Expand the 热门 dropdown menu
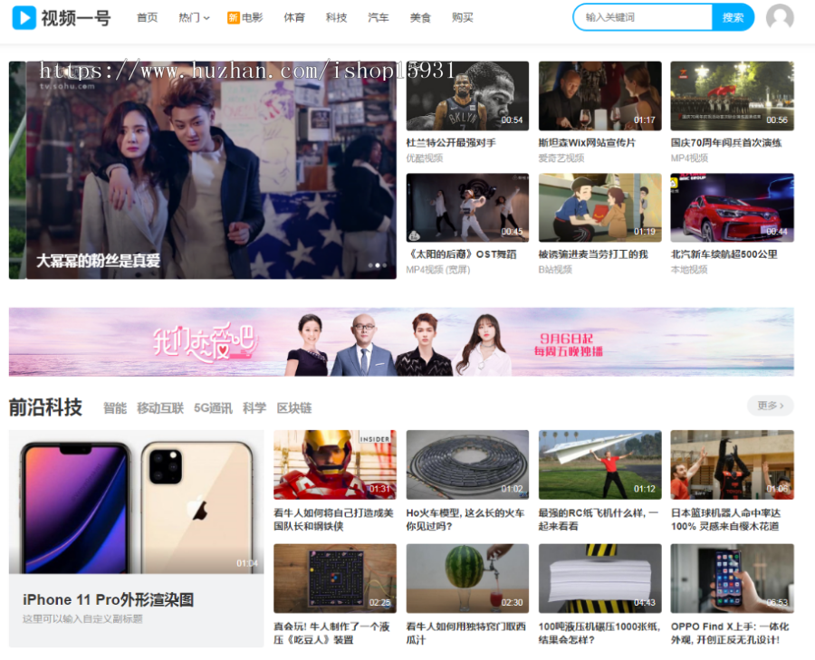This screenshot has height=660, width=815. click(x=194, y=17)
